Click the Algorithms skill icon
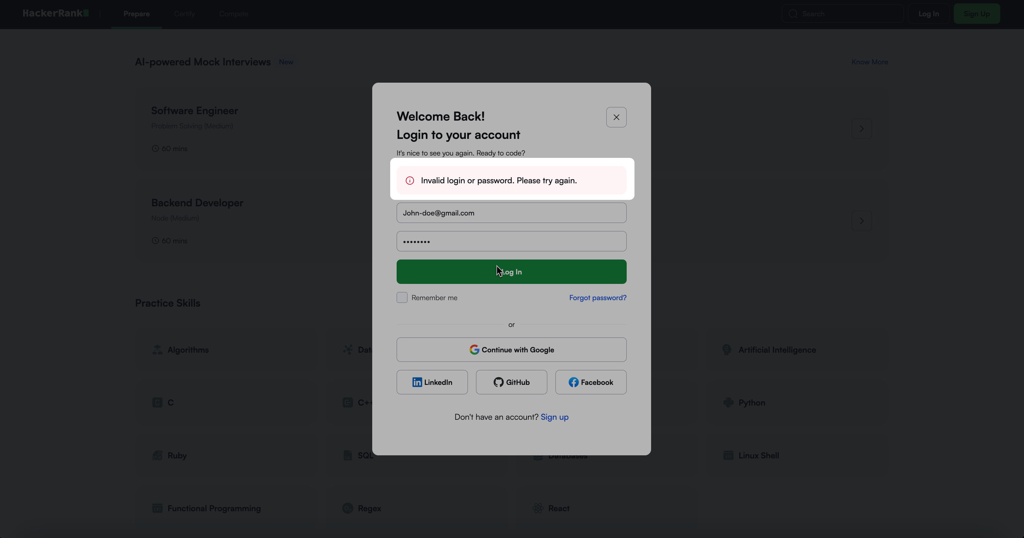 [157, 349]
